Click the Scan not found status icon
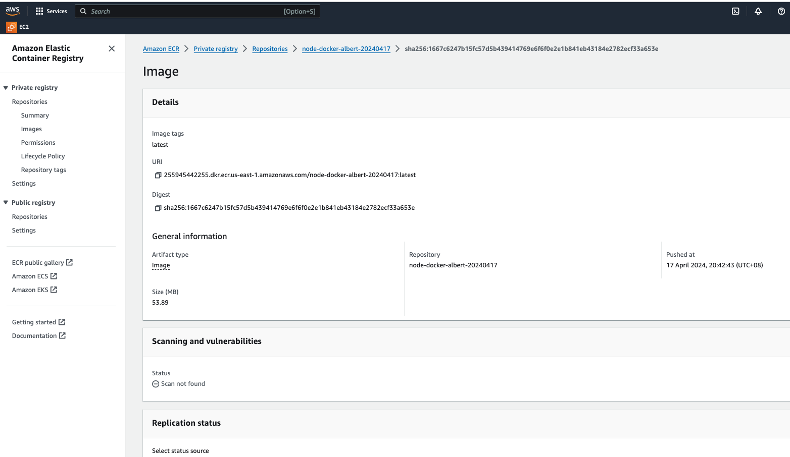The width and height of the screenshot is (790, 457). (156, 384)
